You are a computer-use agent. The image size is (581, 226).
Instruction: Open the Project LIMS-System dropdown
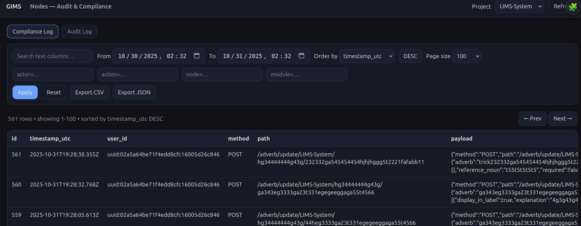tap(519, 6)
